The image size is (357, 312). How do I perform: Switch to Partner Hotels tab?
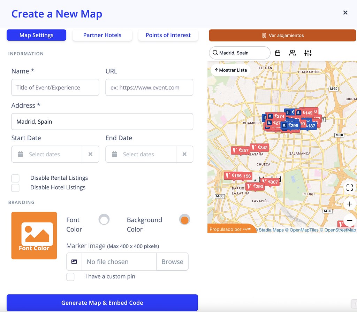[102, 35]
